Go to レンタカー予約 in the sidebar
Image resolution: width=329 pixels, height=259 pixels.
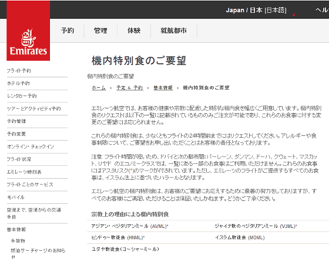(x=22, y=96)
